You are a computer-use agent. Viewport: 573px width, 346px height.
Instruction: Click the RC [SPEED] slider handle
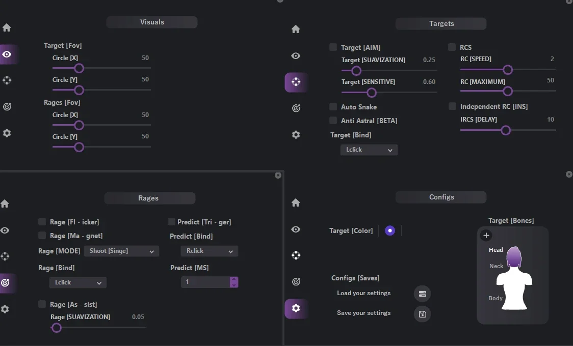coord(508,70)
